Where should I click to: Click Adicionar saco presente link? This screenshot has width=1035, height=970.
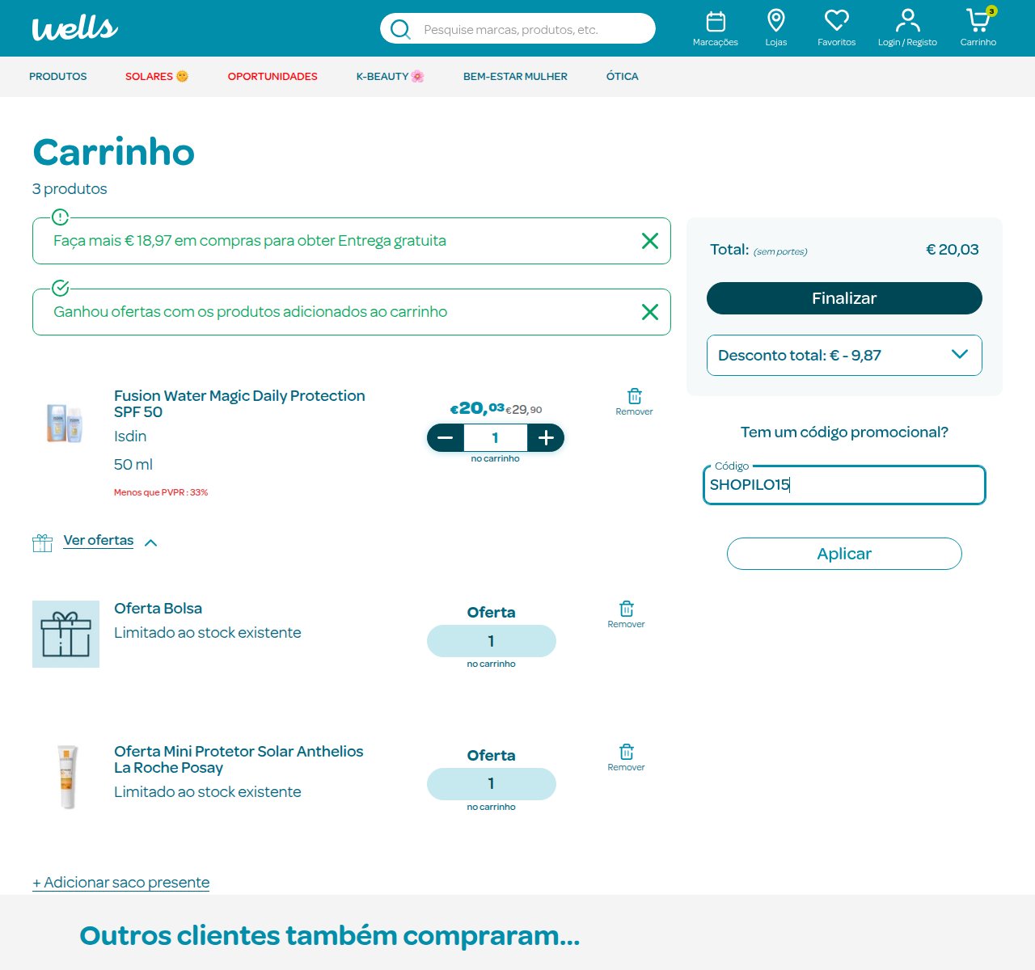point(121,883)
